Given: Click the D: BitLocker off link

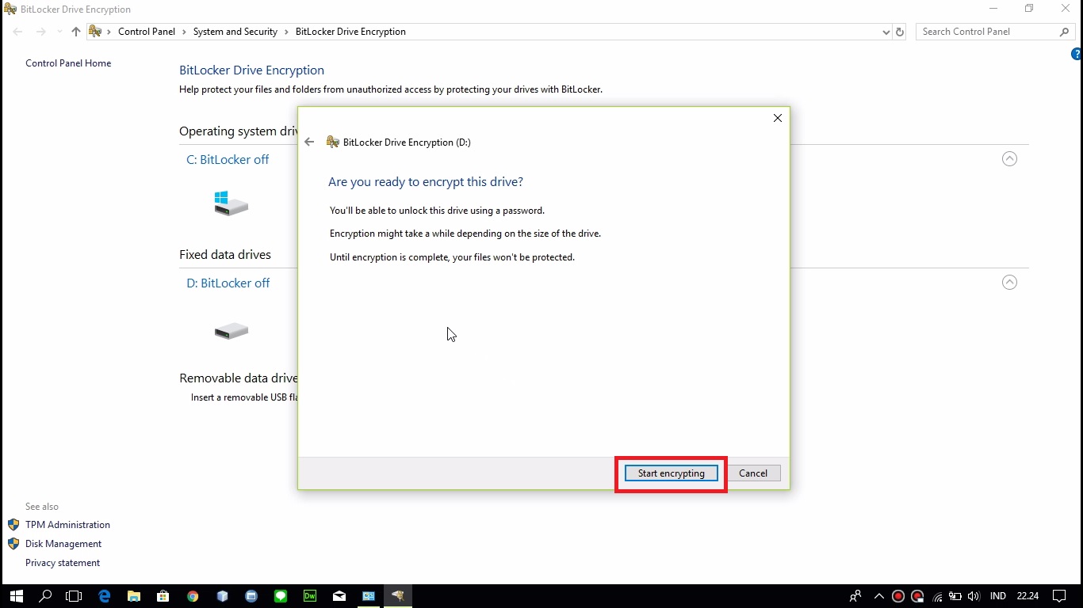Looking at the screenshot, I should tap(228, 283).
